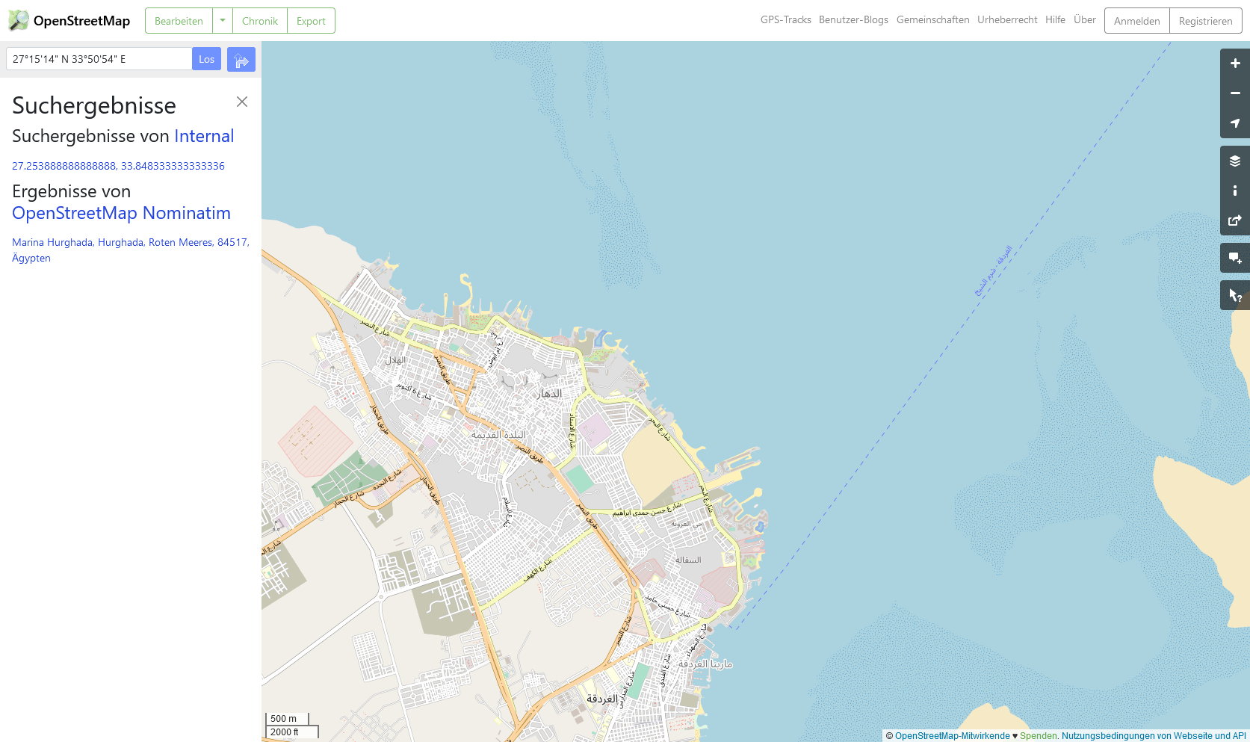
Task: Open the OpenStreetMap-Mitwirkende attribution link
Action: tap(953, 736)
